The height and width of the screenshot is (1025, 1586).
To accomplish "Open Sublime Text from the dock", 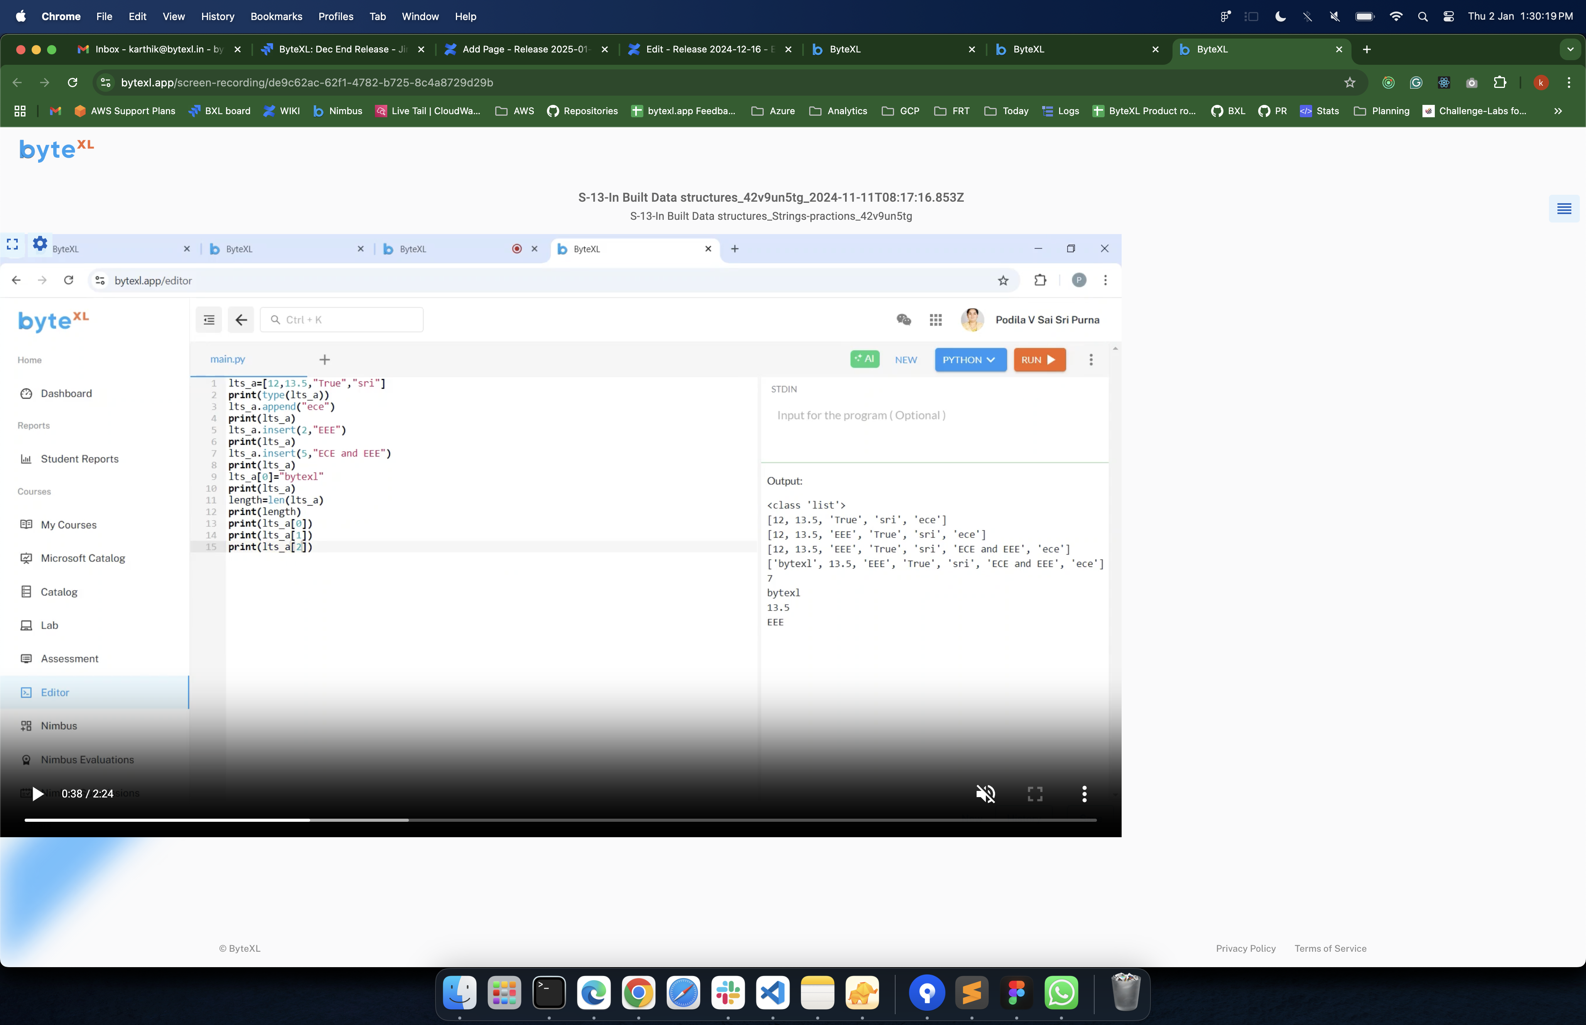I will click(972, 993).
